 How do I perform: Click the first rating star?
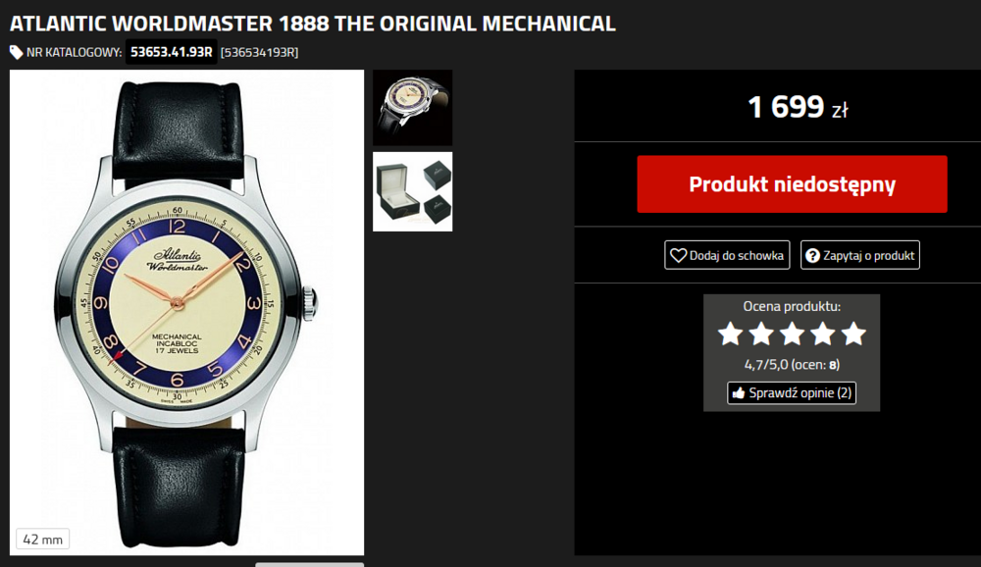tap(730, 334)
